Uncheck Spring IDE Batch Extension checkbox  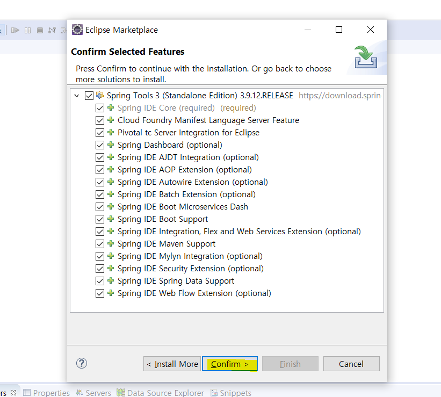pyautogui.click(x=100, y=194)
